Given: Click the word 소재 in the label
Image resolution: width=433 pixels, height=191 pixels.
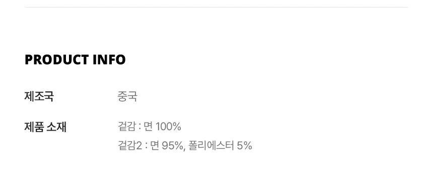Looking at the screenshot, I should tap(57, 127).
